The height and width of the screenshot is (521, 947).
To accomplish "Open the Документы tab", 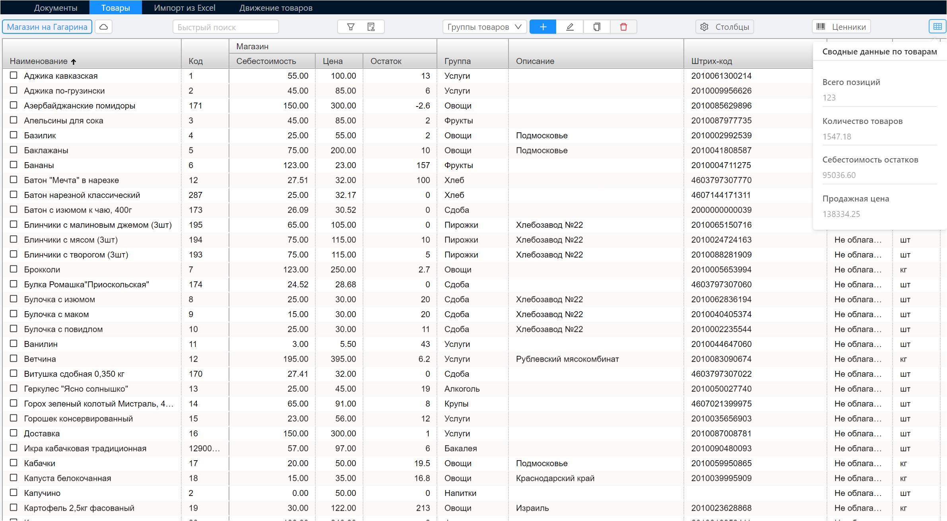I will coord(56,8).
